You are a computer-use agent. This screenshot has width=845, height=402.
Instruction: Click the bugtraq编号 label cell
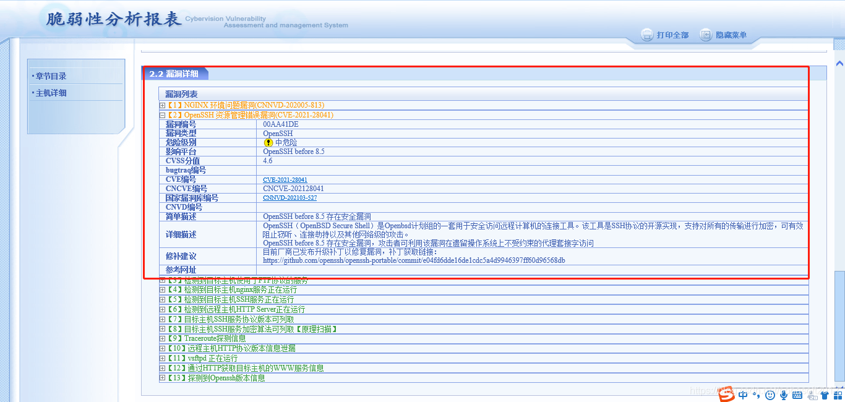(x=208, y=170)
